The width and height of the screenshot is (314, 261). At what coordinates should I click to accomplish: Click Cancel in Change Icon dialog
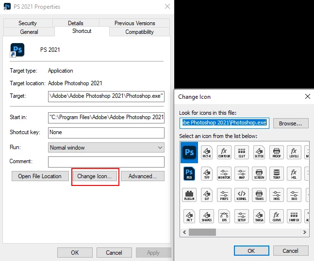291,251
